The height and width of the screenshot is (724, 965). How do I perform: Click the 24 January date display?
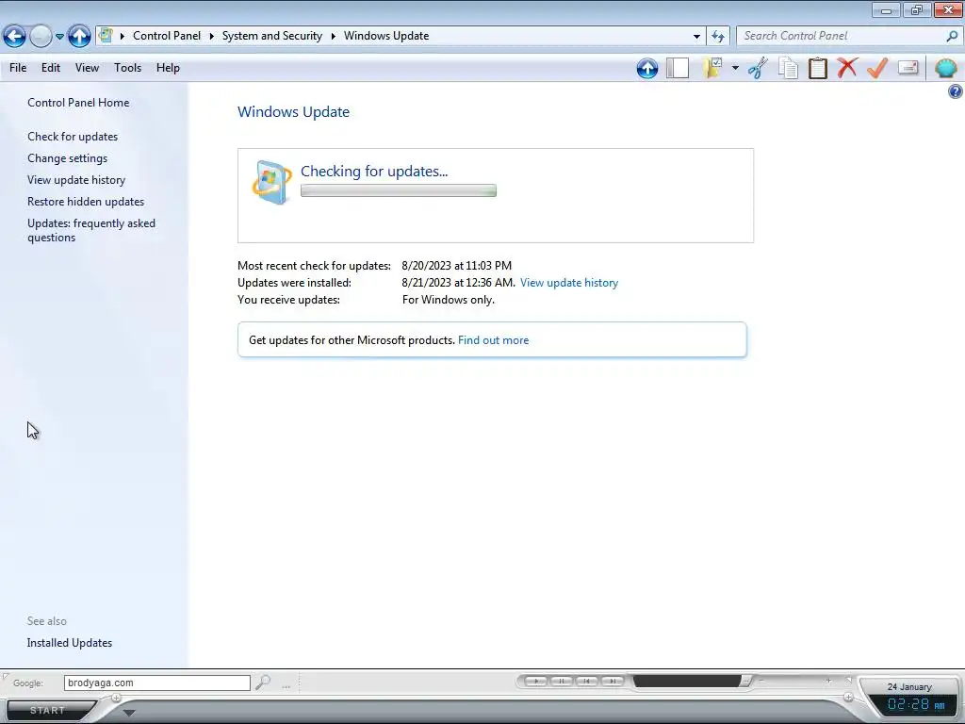pyautogui.click(x=909, y=686)
